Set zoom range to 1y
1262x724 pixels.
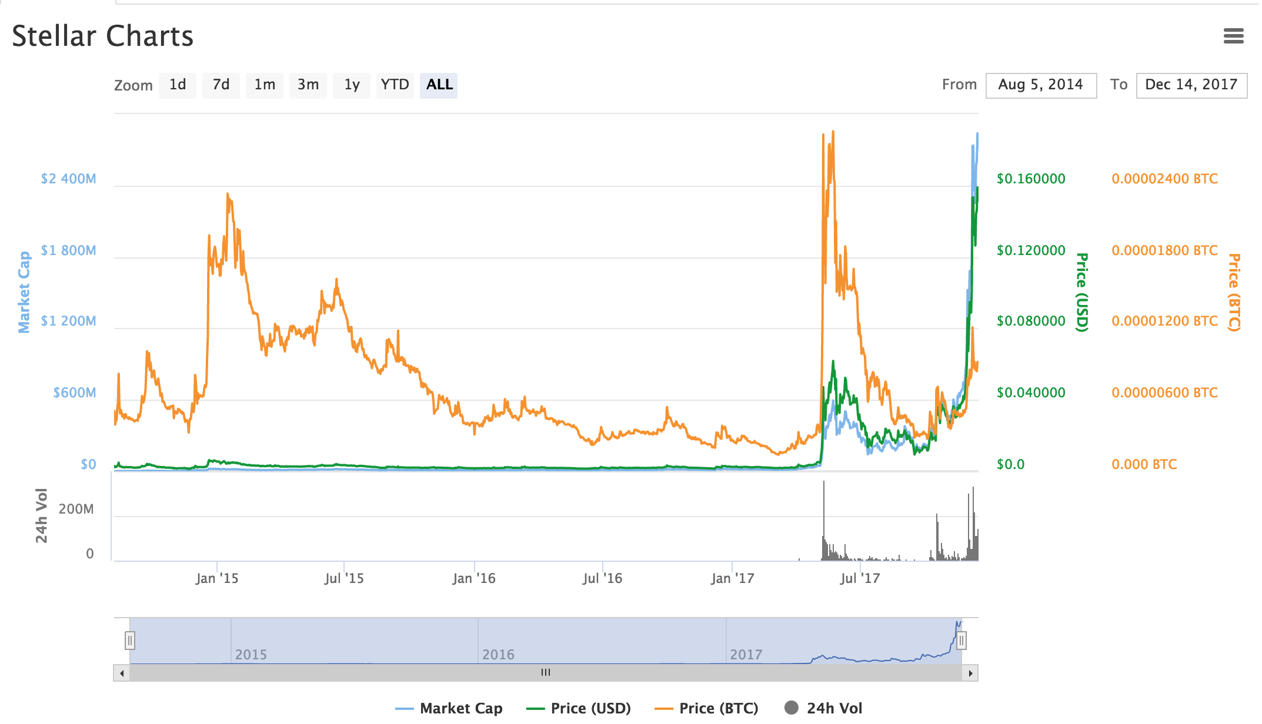[352, 85]
